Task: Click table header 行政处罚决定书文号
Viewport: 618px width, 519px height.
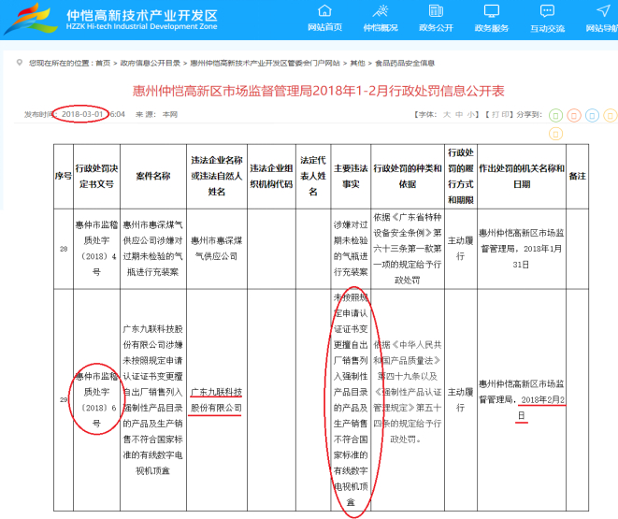Action: [x=96, y=176]
